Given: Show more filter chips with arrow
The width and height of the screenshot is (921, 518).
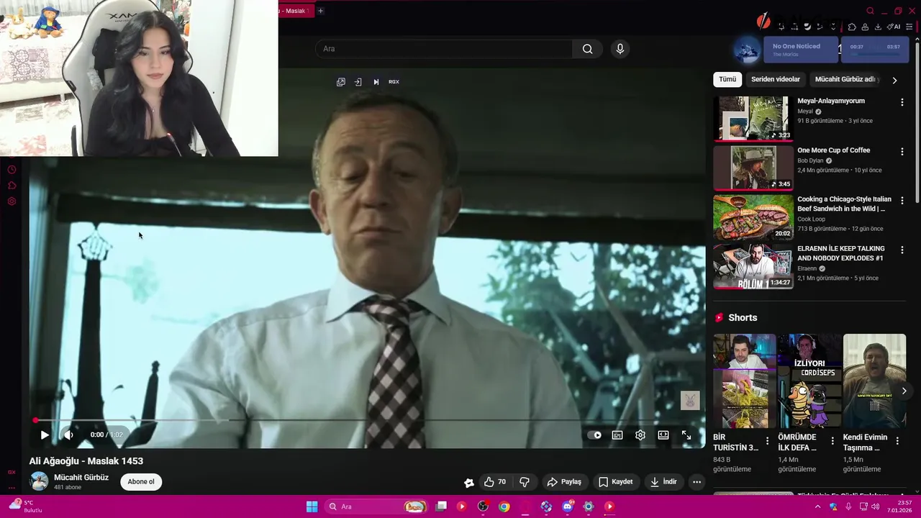Looking at the screenshot, I should click(894, 80).
